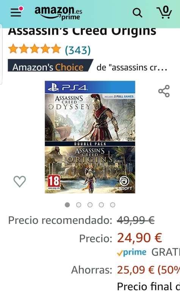Click the Amazon's Choice badge

click(x=50, y=66)
